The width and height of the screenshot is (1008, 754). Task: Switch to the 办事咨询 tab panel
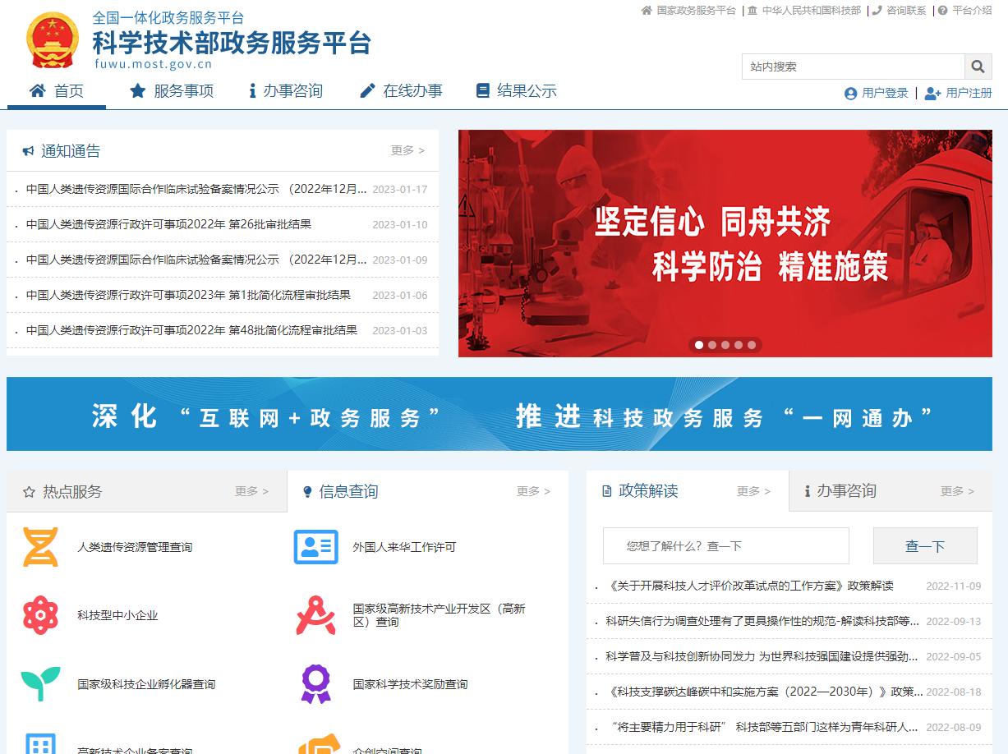846,491
